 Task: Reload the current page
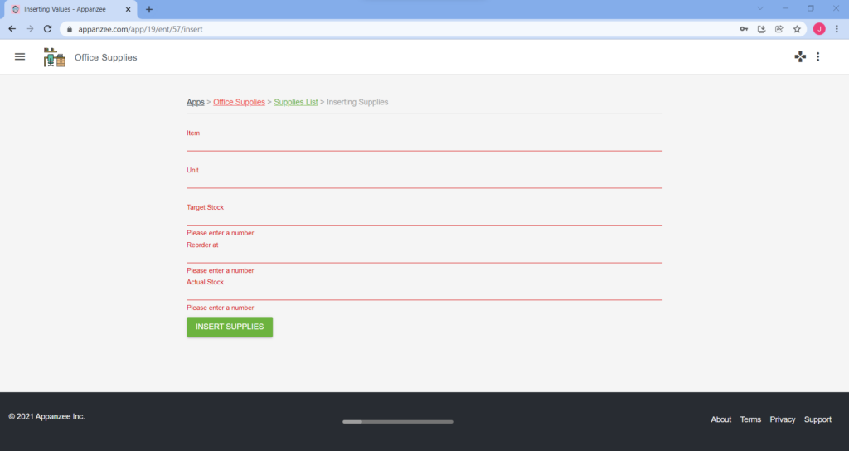pos(47,29)
